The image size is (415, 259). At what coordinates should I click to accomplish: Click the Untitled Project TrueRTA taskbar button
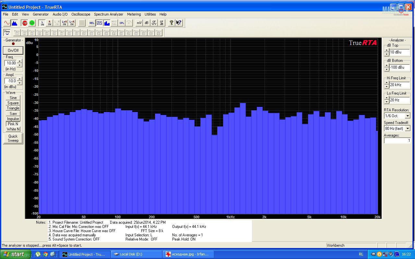coord(85,254)
